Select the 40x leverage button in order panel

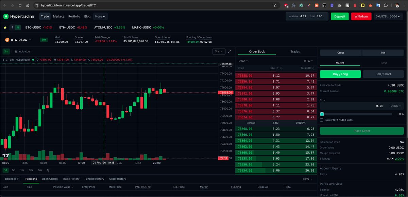tap(383, 53)
